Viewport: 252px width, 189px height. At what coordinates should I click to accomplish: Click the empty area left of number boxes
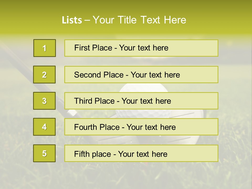pos(16,131)
